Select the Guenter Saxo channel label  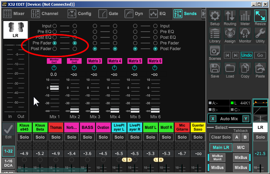[198, 127]
